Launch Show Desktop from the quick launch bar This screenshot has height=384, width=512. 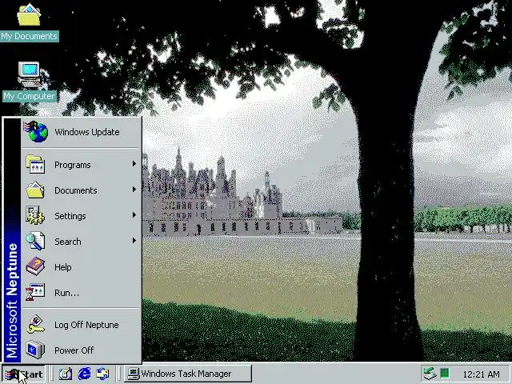(x=66, y=374)
